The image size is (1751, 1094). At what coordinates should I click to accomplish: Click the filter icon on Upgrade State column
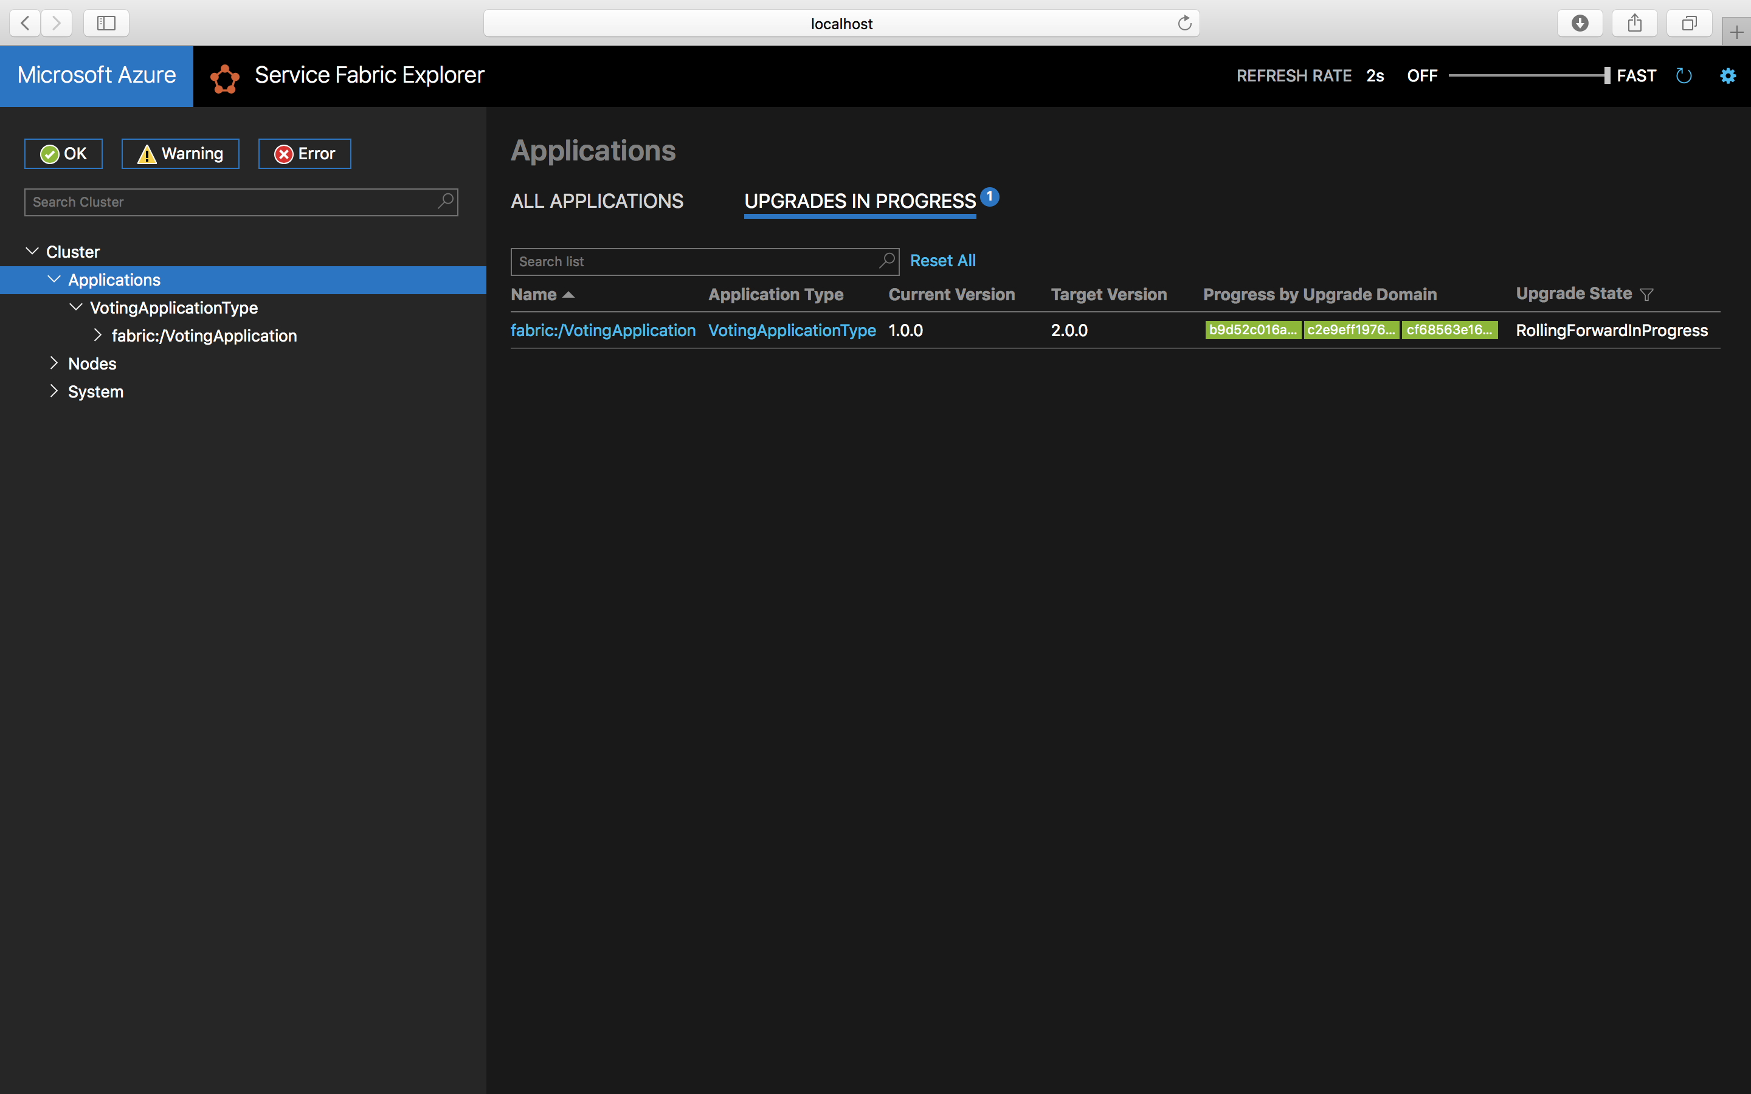tap(1650, 294)
